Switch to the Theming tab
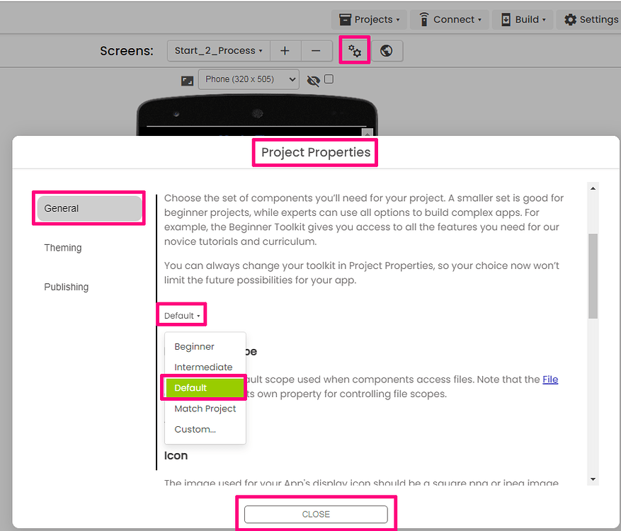 pyautogui.click(x=62, y=248)
